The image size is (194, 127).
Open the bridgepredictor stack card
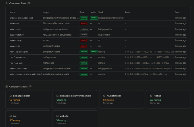tap(28, 99)
